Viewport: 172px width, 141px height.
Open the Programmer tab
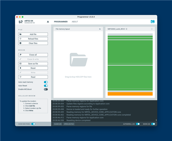click(61, 22)
